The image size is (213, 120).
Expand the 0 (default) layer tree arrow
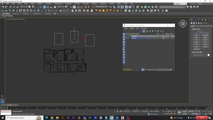pyautogui.click(x=126, y=36)
